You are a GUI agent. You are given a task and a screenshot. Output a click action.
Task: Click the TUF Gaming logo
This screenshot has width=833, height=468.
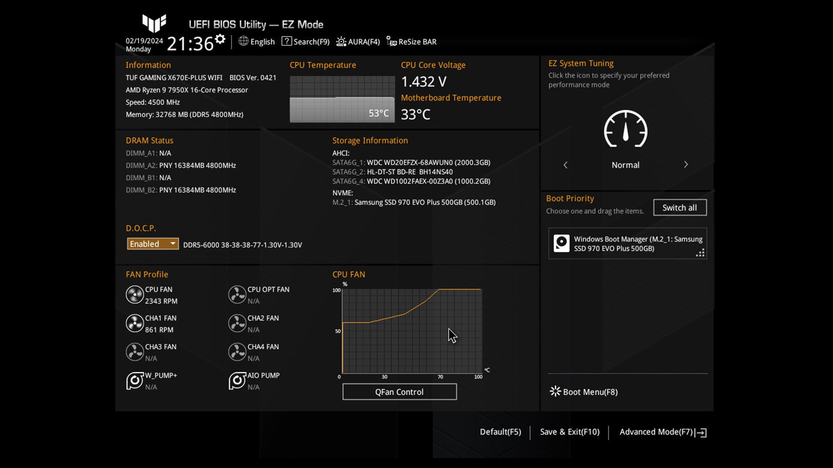154,23
